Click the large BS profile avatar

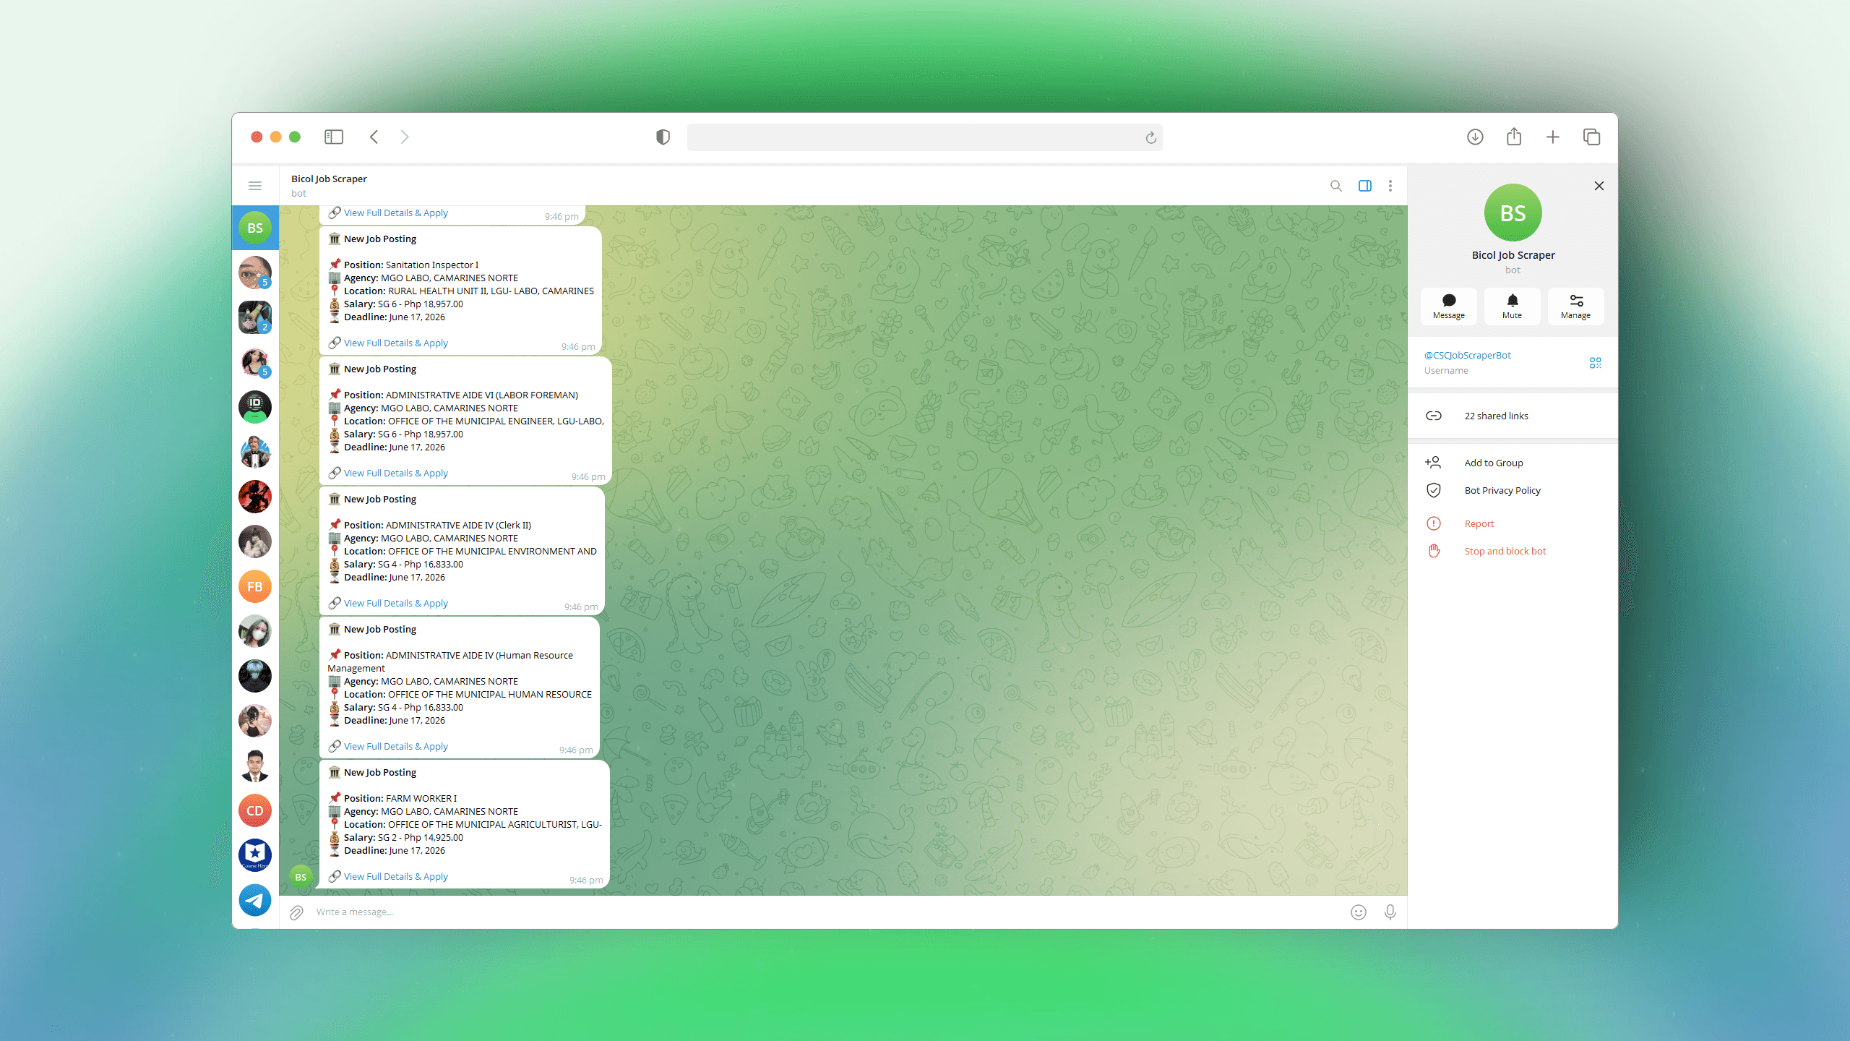1513,213
